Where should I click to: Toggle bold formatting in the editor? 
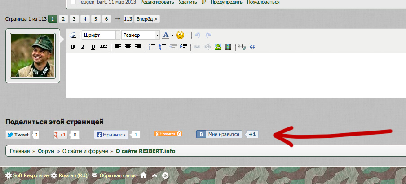72,47
